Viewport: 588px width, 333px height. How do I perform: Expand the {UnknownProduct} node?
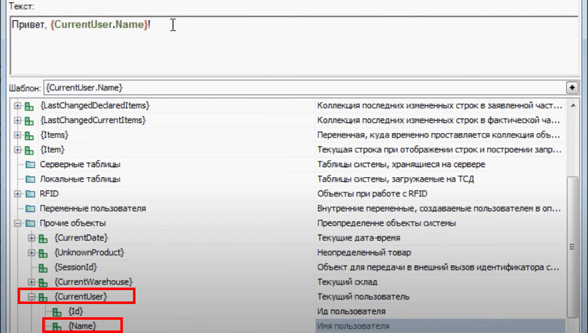32,253
